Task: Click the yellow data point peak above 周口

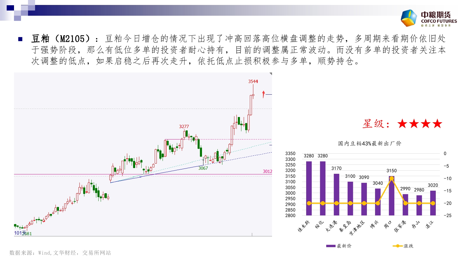Action: click(391, 178)
